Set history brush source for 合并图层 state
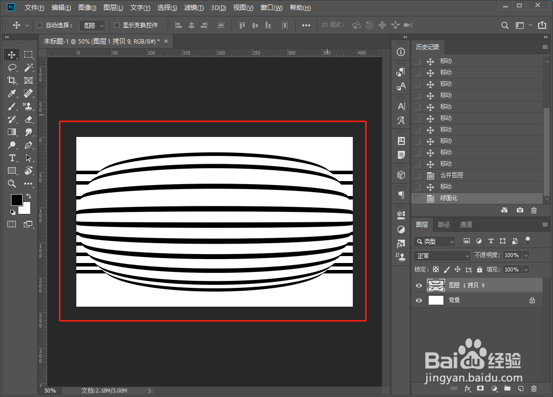The width and height of the screenshot is (553, 397). click(x=417, y=176)
